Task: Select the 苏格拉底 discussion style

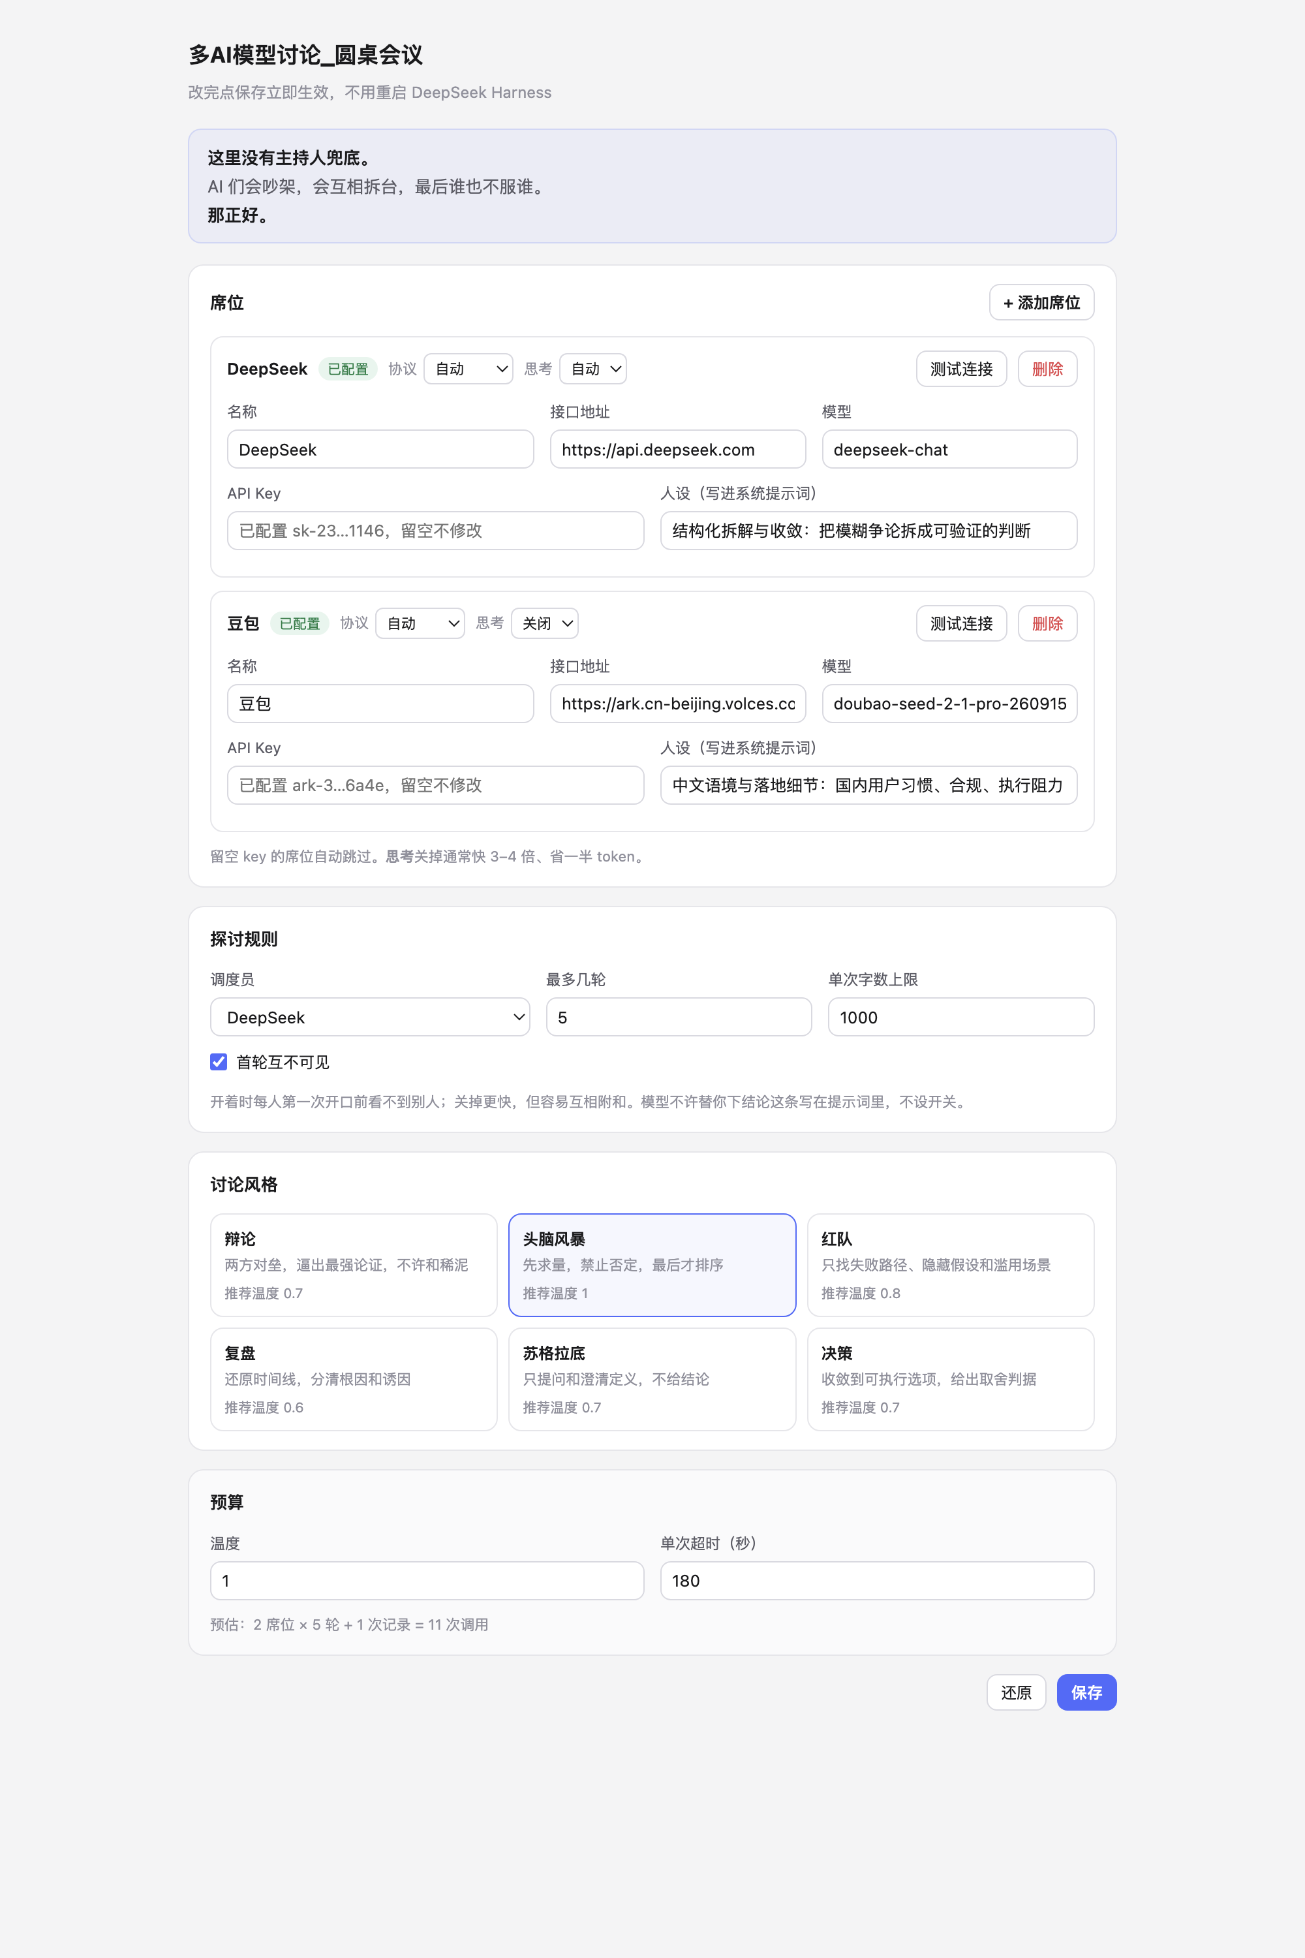Action: (652, 1380)
